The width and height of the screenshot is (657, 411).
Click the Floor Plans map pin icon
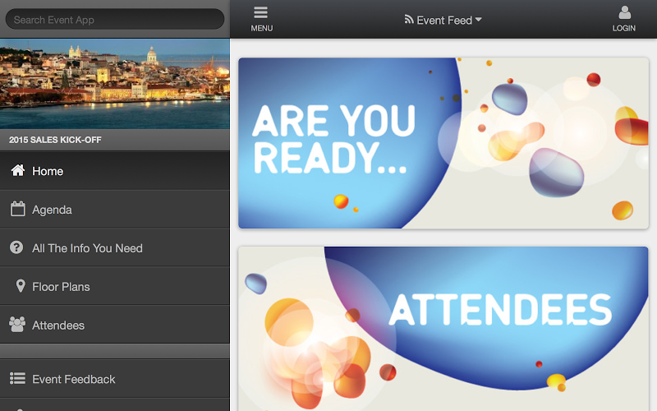point(20,286)
